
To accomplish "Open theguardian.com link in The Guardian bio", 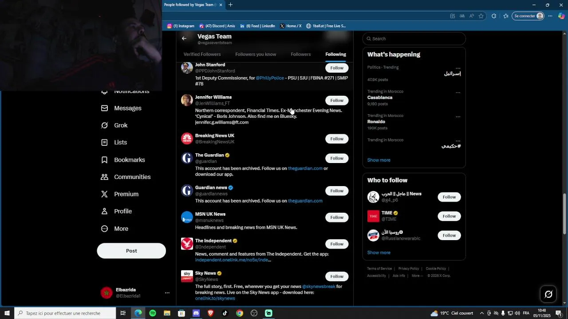I will 305,168.
